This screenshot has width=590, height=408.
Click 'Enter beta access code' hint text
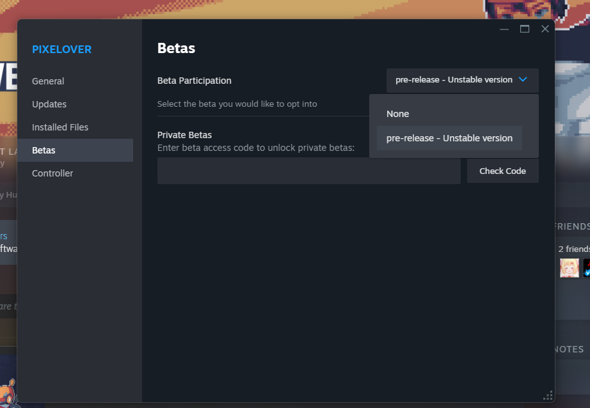(256, 148)
